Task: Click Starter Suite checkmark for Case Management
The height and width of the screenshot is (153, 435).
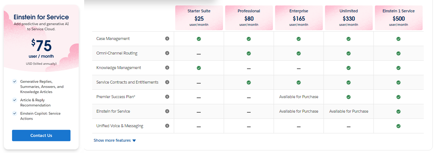Action: [199, 39]
